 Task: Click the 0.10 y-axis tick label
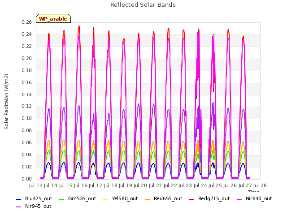click(26, 118)
